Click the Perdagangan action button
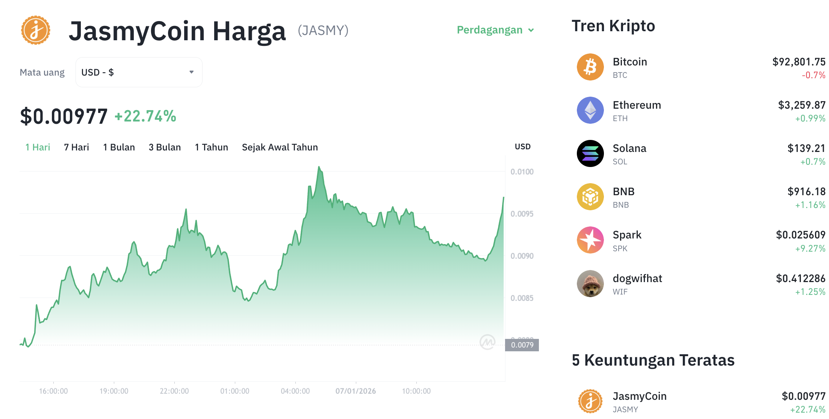Image resolution: width=829 pixels, height=419 pixels. [x=489, y=30]
